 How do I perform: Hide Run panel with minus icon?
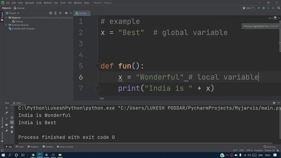point(279,103)
